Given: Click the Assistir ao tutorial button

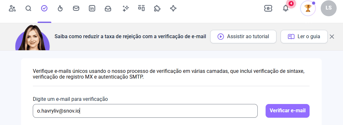Looking at the screenshot, I should click(x=243, y=37).
